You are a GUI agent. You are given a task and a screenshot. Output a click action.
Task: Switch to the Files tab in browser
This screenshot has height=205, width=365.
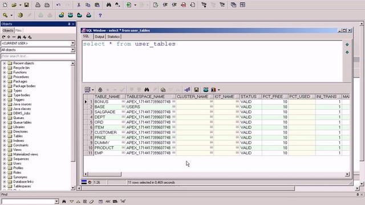pos(18,30)
